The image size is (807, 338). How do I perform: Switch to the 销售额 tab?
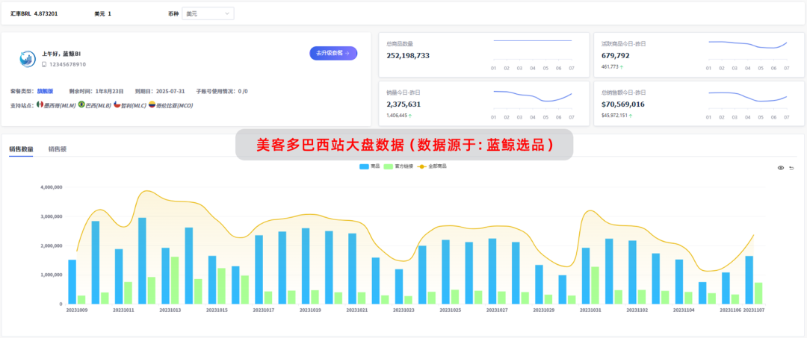[57, 149]
